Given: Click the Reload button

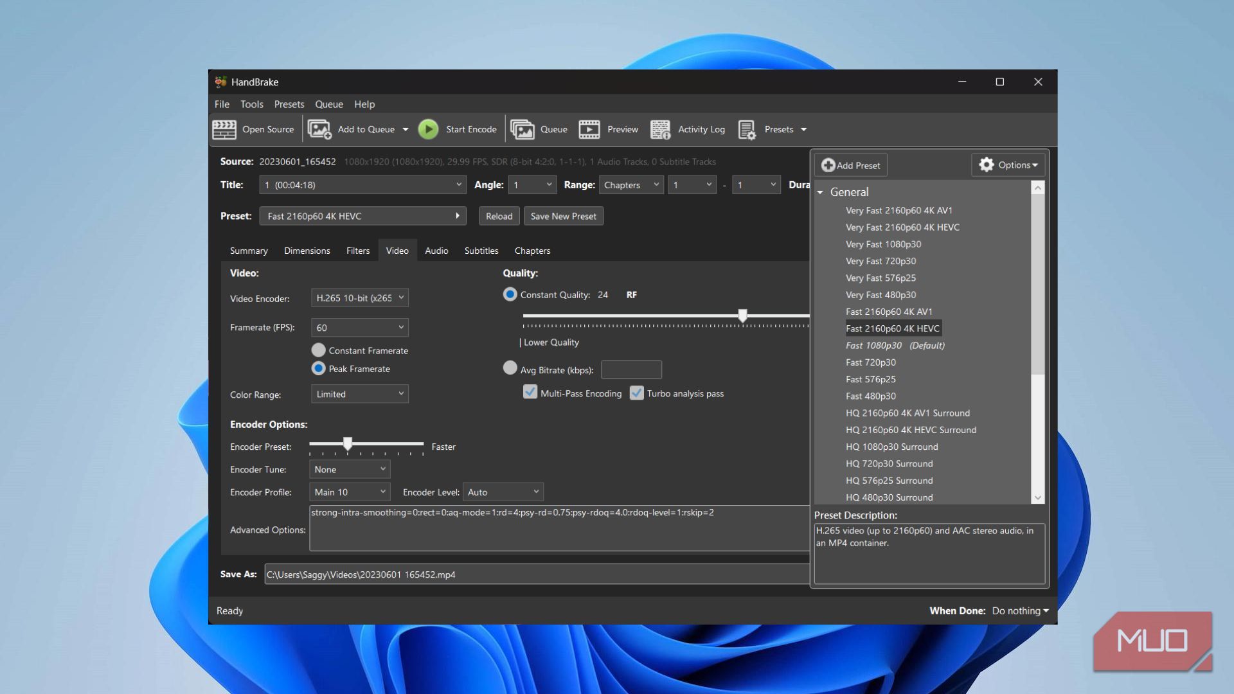Looking at the screenshot, I should pyautogui.click(x=499, y=216).
